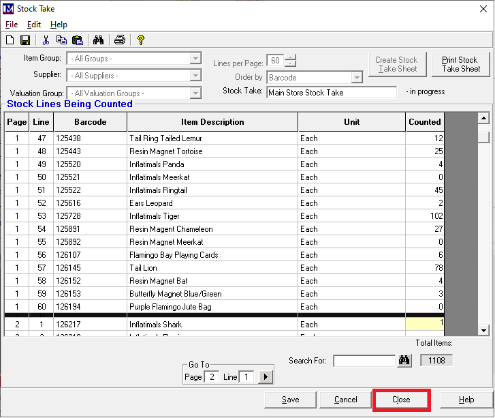Click the yellow question mark help icon
495x418 pixels.
click(141, 40)
